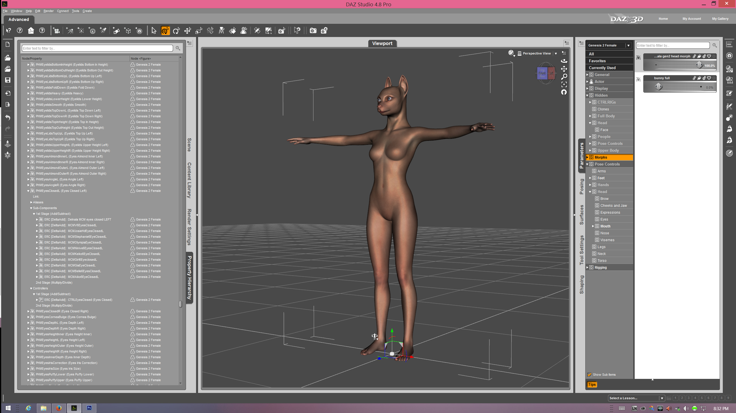Switch to the Posing tab
The height and width of the screenshot is (413, 736).
[x=582, y=186]
